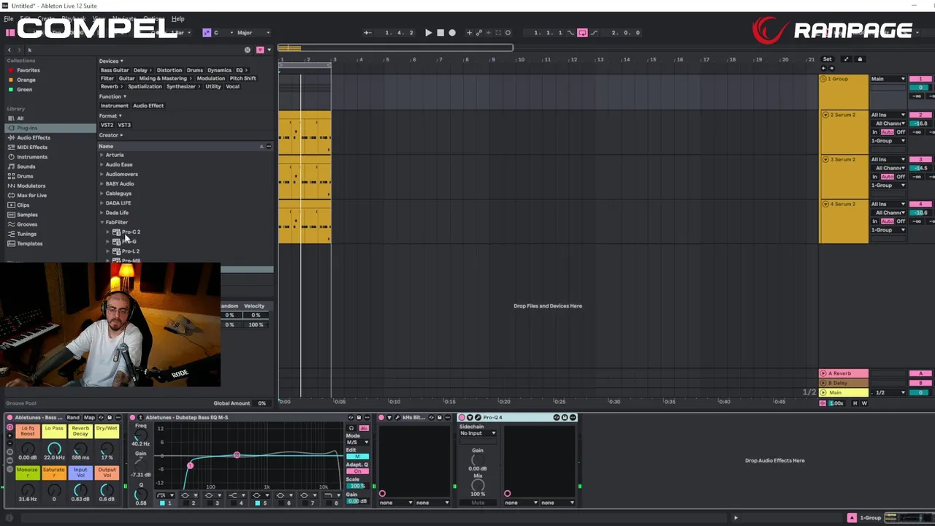The image size is (935, 526).
Task: Toggle Adaptive Q On button
Action: pyautogui.click(x=357, y=471)
